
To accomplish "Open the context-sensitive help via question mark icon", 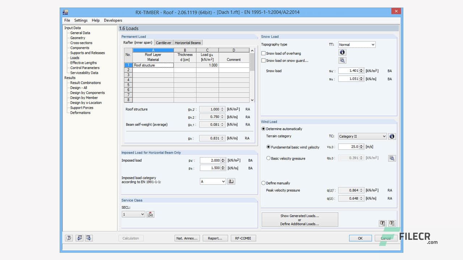I will point(68,238).
